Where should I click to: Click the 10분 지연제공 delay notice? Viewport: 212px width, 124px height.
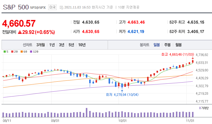tap(129, 7)
